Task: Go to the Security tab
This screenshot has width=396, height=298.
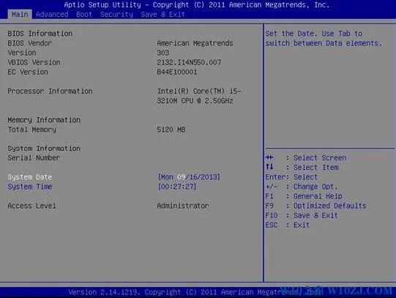Action: [116, 15]
